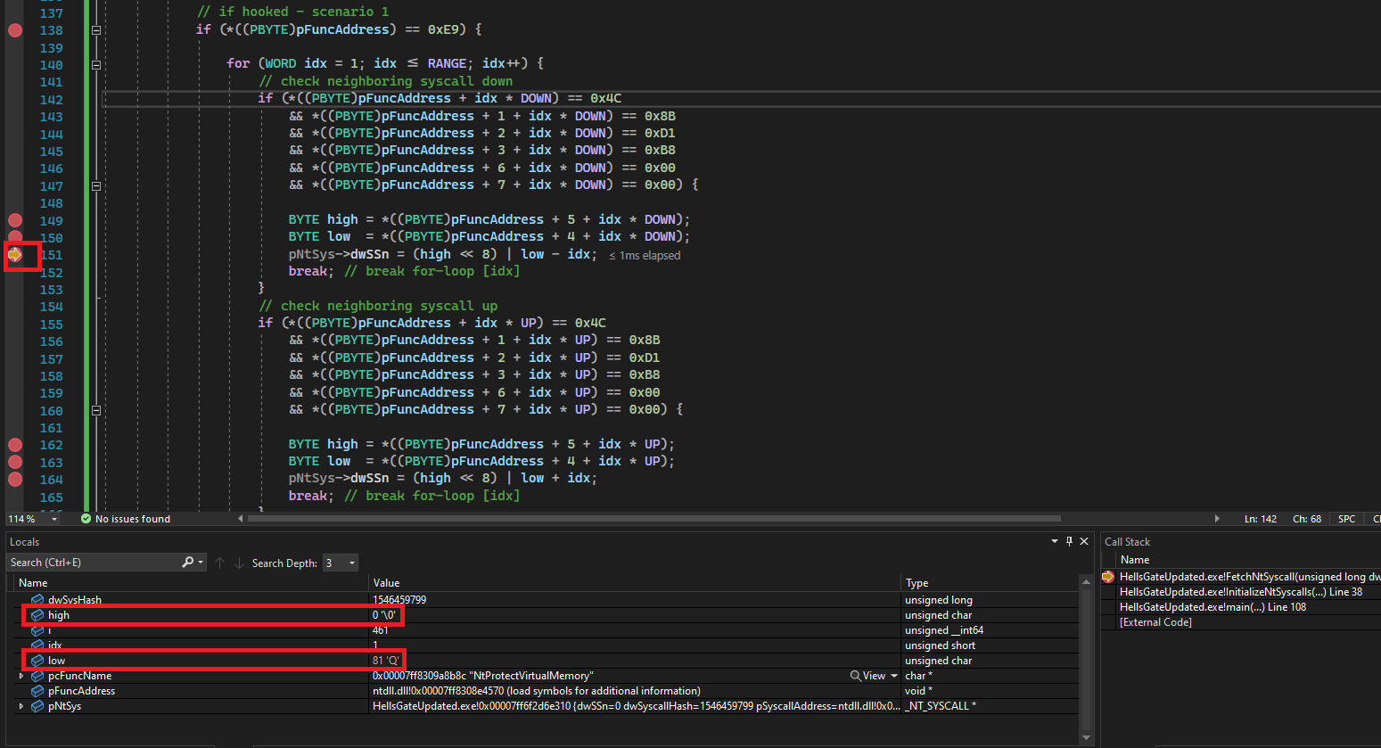This screenshot has height=748, width=1381.
Task: Click the Locals search magnifier icon
Action: tap(187, 563)
